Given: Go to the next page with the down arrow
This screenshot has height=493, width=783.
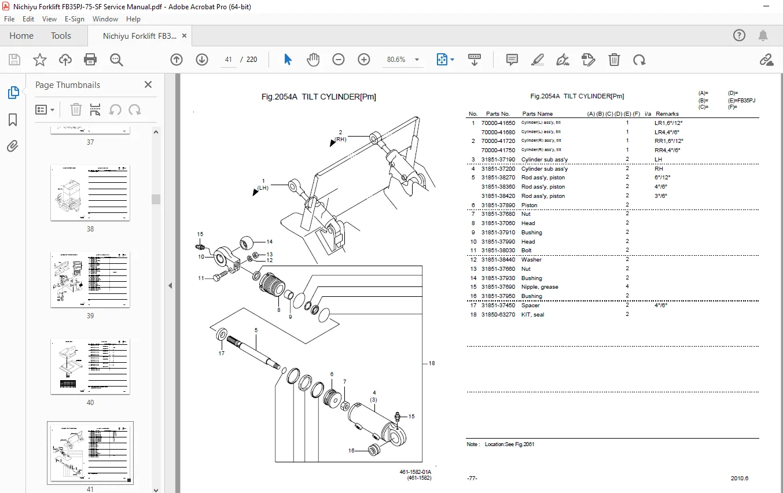Looking at the screenshot, I should [x=202, y=60].
